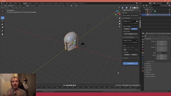Image resolution: width=171 pixels, height=96 pixels.
Task: Click the pan hand icon in viewport
Action: point(120,21)
